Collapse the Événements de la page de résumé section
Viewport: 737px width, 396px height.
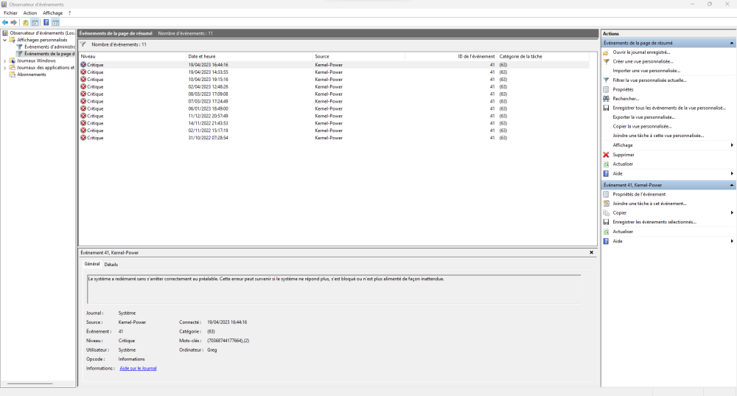click(731, 43)
